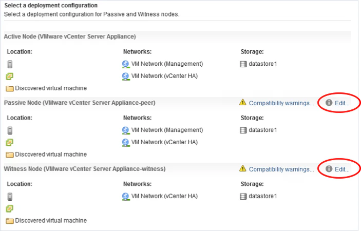The width and height of the screenshot is (361, 231).
Task: Click the Passive Node info icon beside Edit
Action: tap(329, 103)
